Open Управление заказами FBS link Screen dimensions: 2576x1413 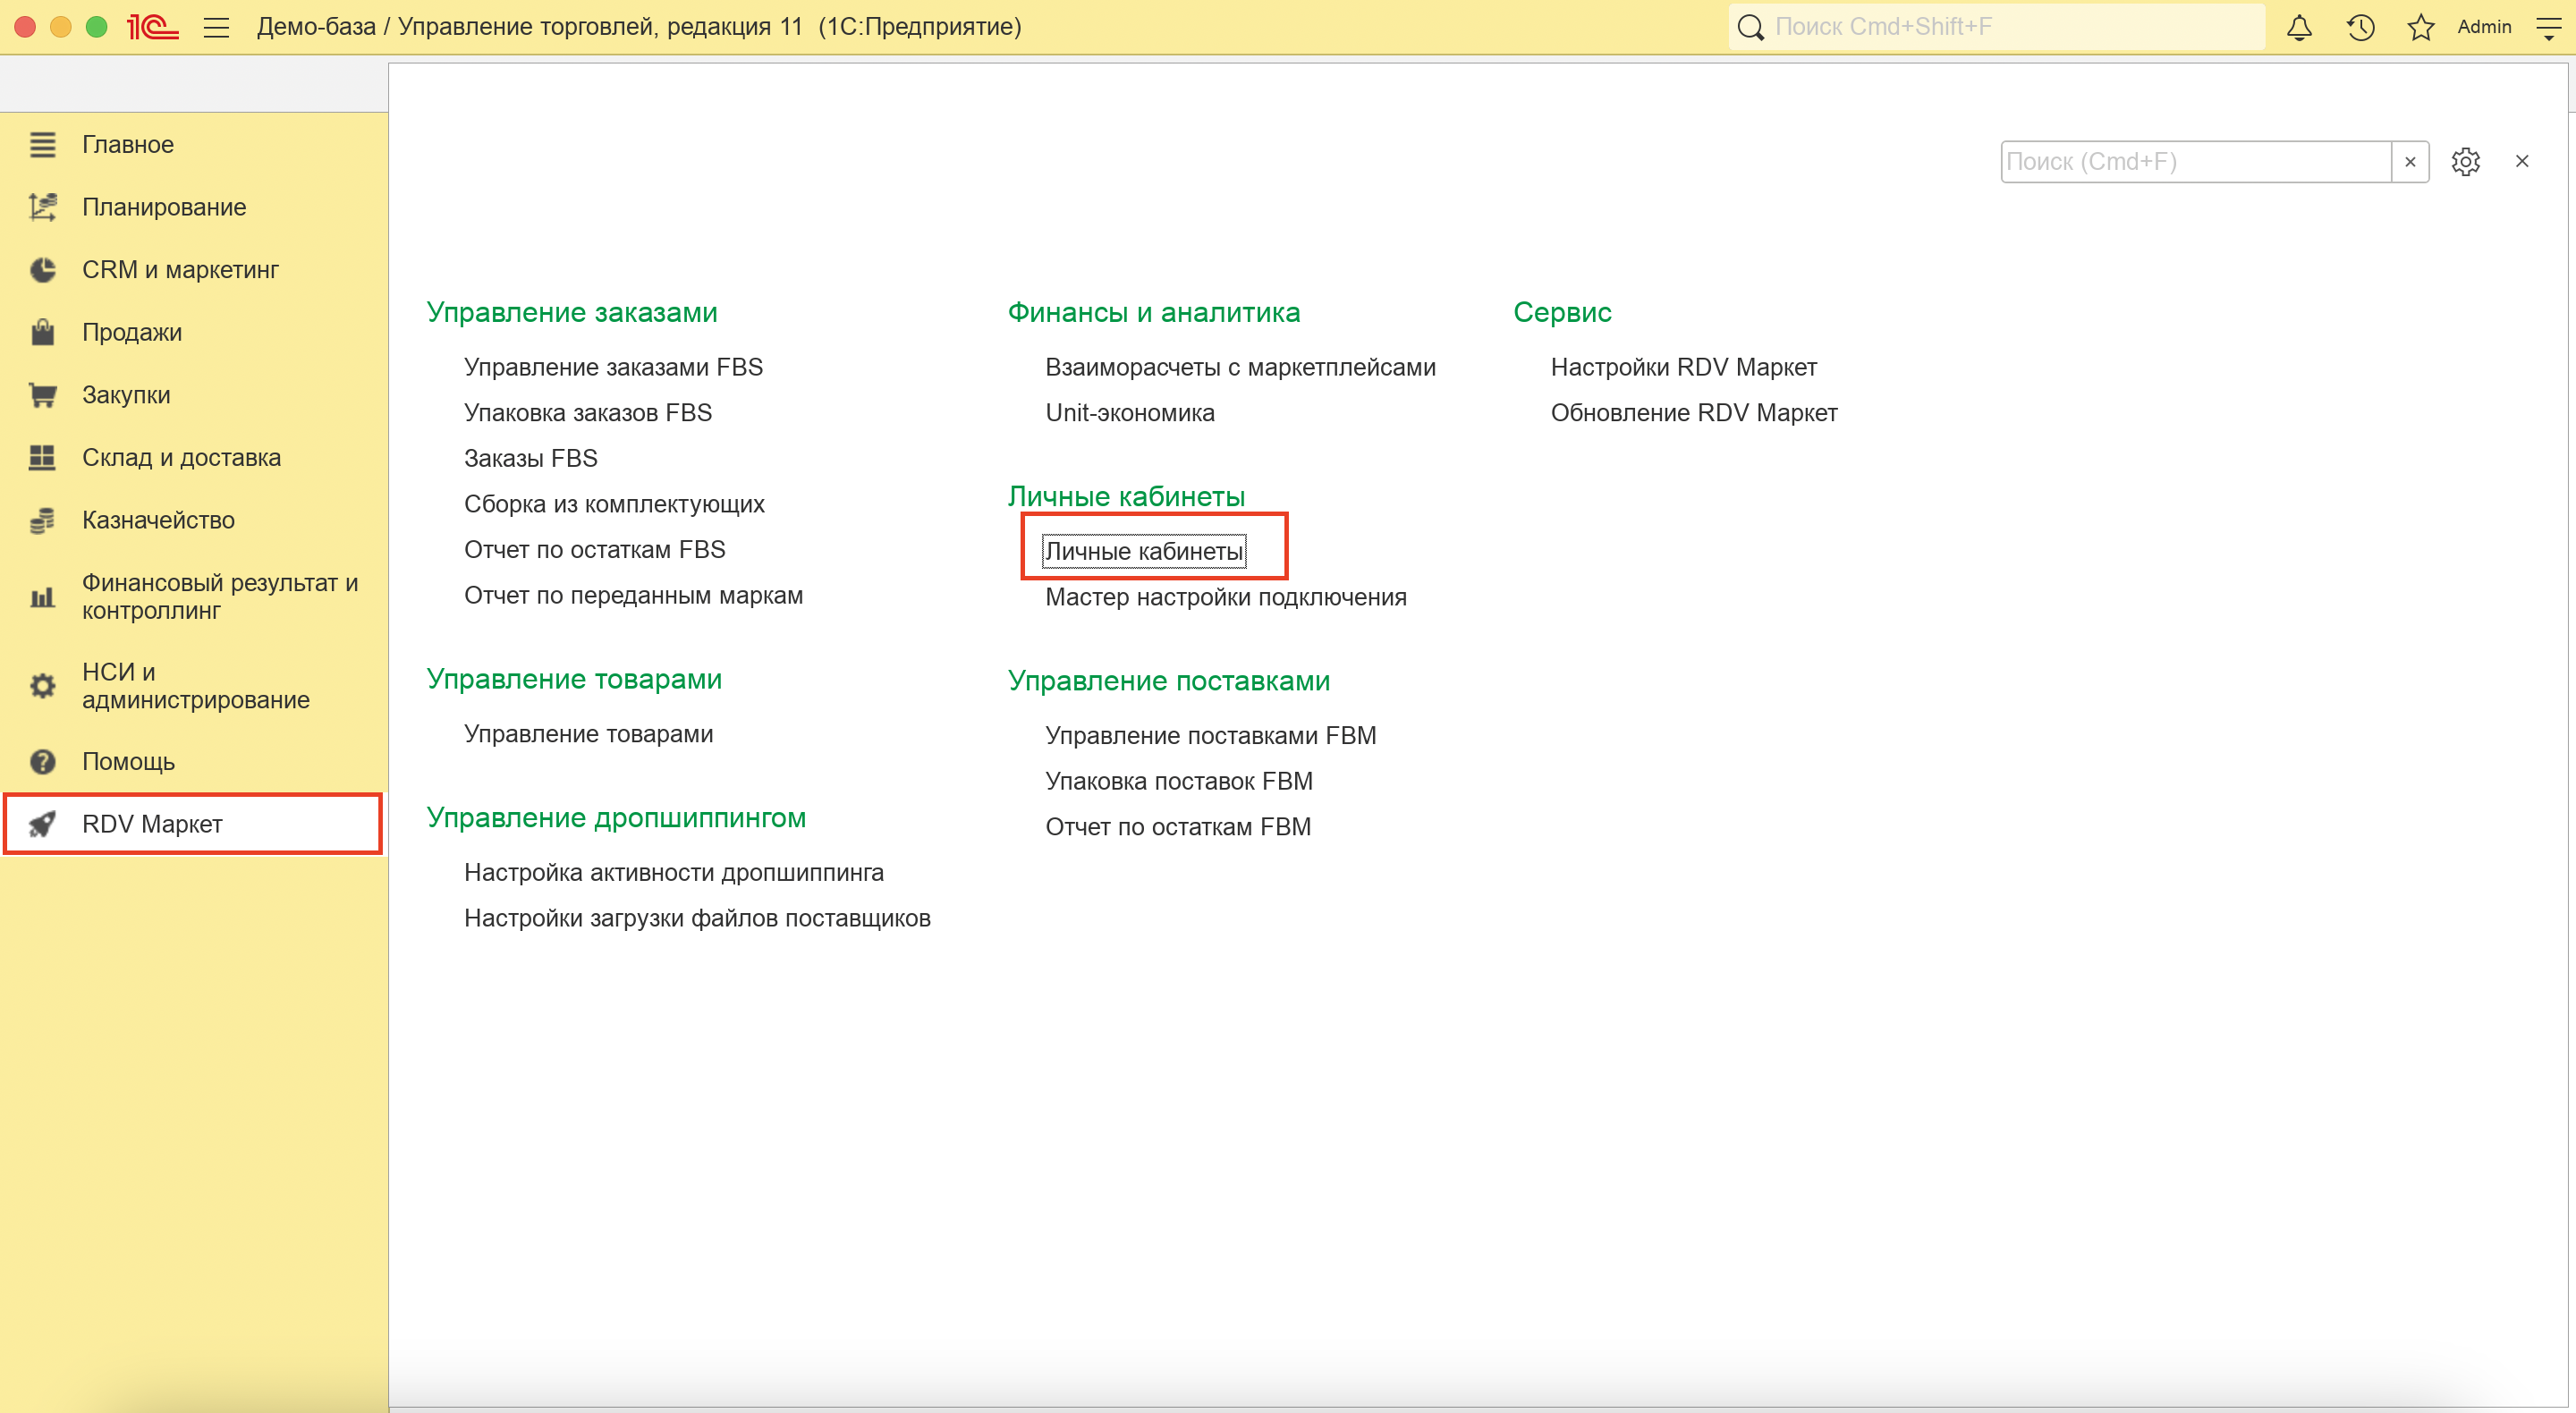point(613,367)
